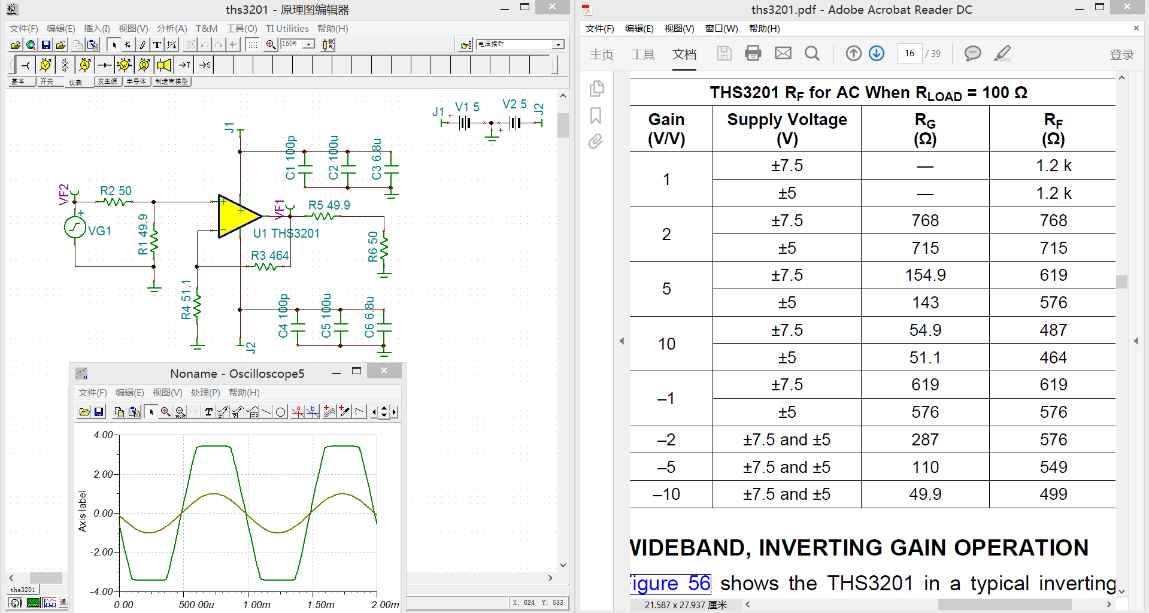
Task: Click the PDF vertical scrollbar thumb
Action: [x=1121, y=281]
